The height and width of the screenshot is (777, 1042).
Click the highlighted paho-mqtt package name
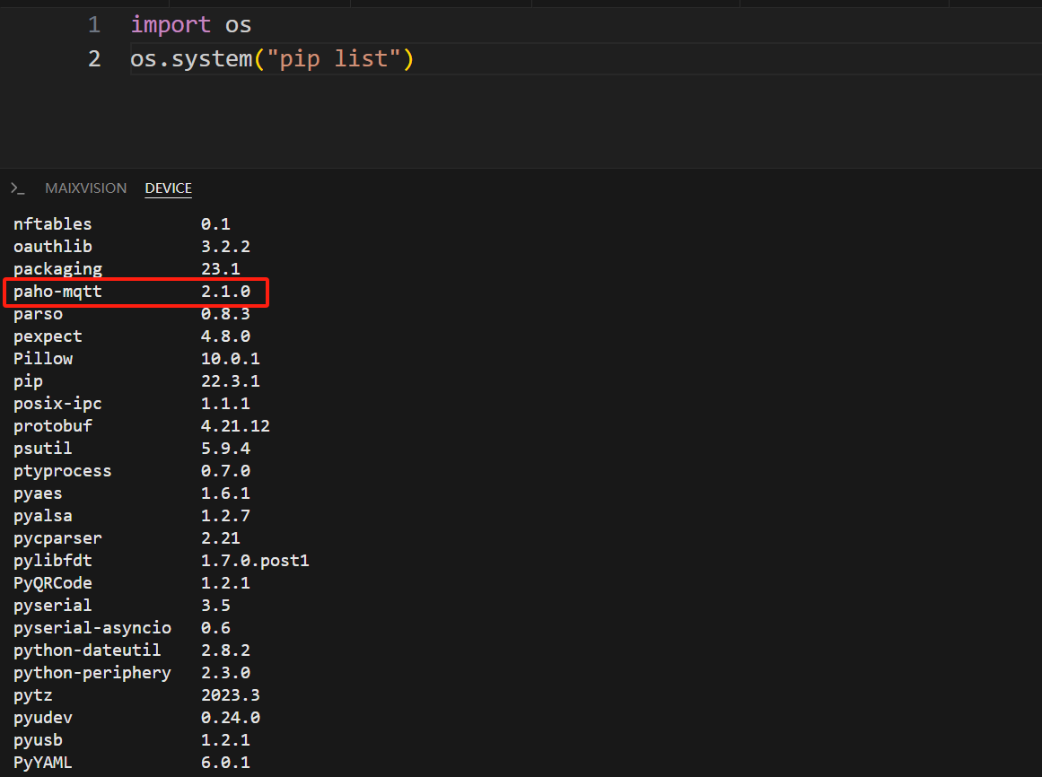point(57,292)
